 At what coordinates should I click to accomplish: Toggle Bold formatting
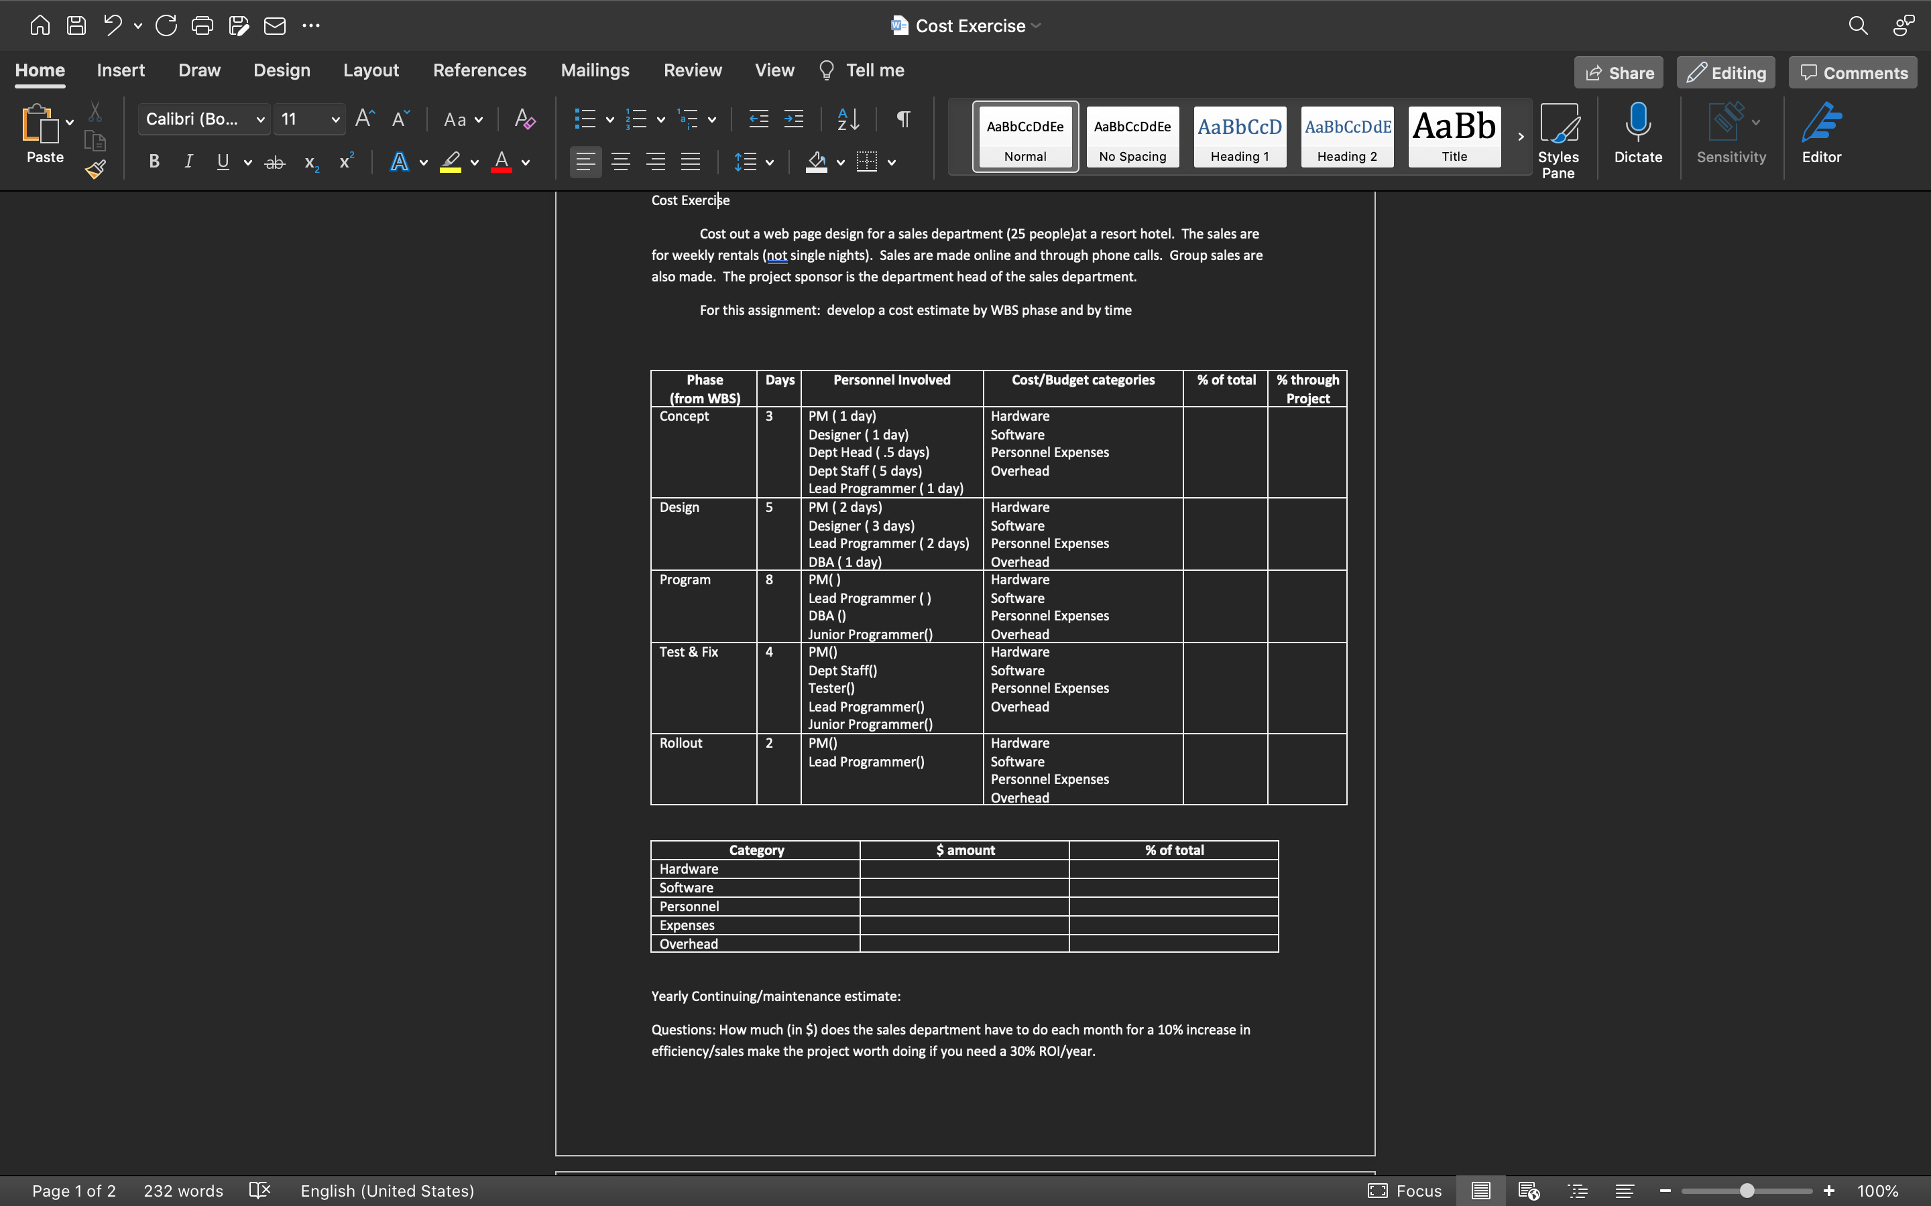coord(154,162)
